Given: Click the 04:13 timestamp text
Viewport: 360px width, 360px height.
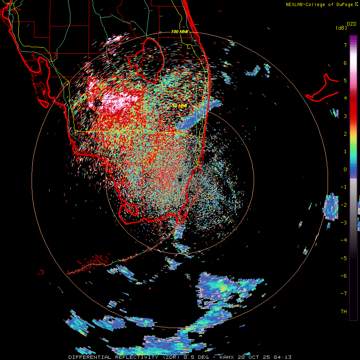Looking at the screenshot, I should click(283, 357).
